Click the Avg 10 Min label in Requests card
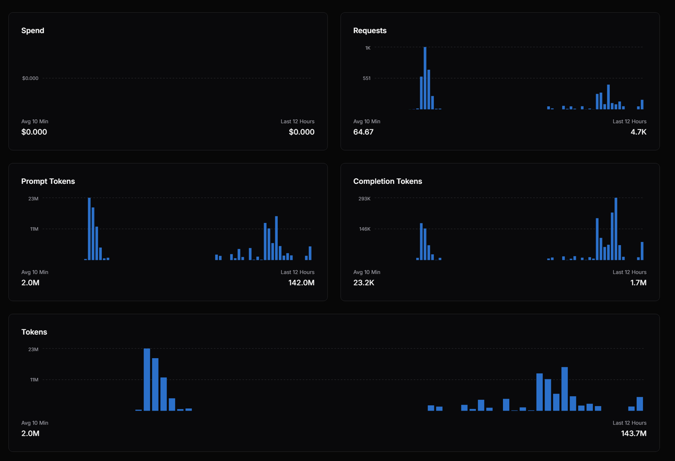The width and height of the screenshot is (675, 461). 367,121
